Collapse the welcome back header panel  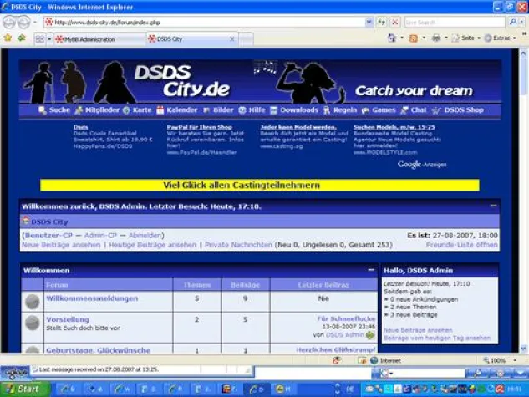point(493,205)
